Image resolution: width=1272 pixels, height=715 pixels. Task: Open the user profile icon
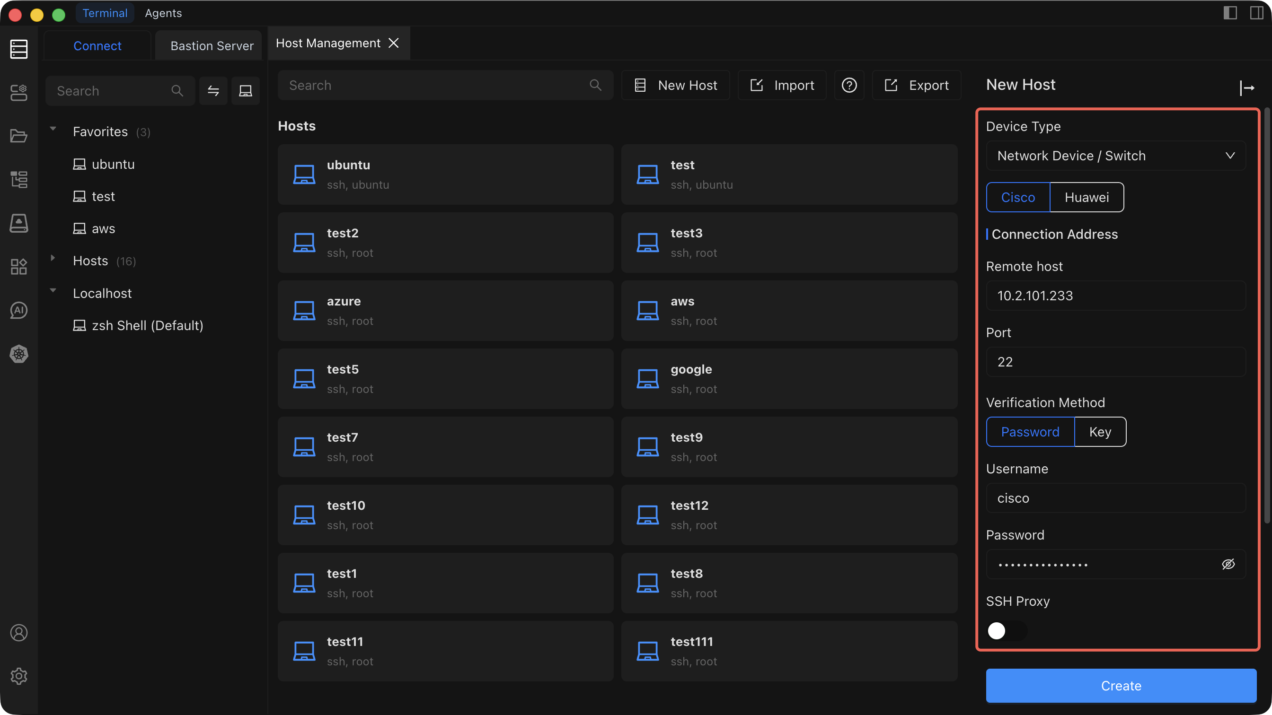click(19, 633)
